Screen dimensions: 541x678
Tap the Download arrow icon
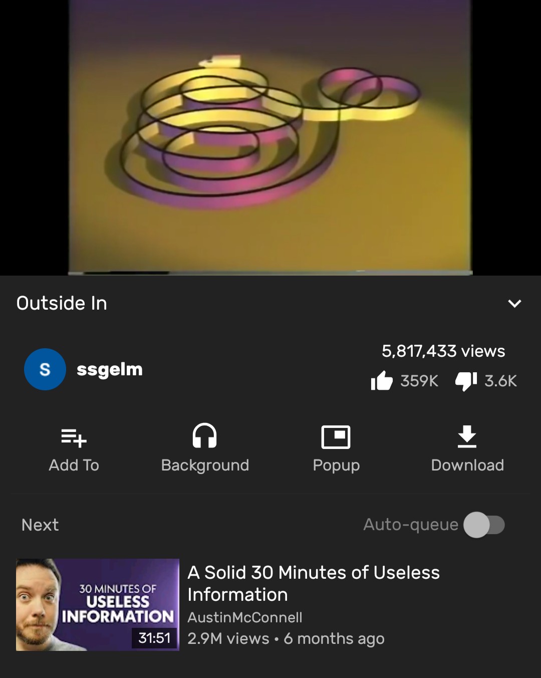click(467, 436)
